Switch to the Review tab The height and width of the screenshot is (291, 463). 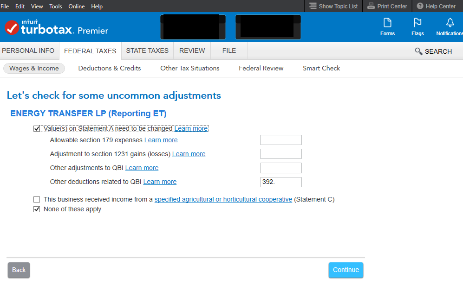(192, 51)
